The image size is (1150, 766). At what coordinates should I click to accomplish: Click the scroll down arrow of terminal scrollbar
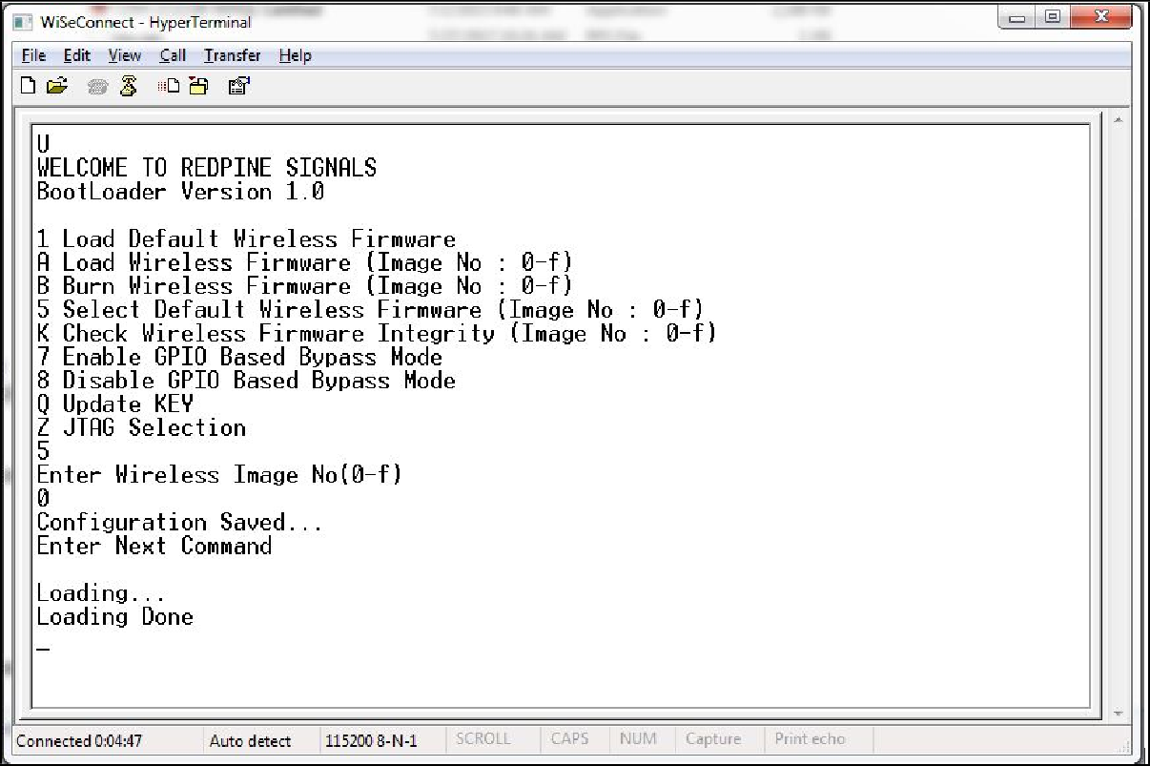(x=1118, y=713)
